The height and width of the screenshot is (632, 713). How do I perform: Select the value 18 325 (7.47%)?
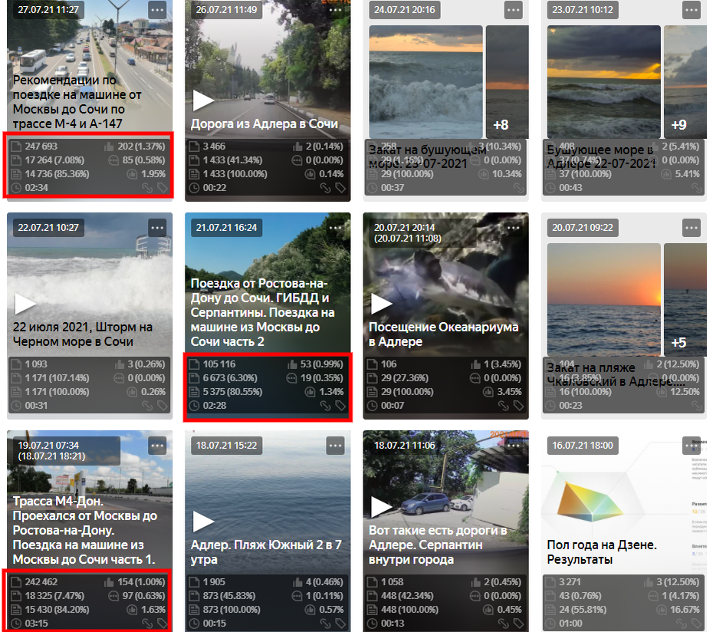pyautogui.click(x=54, y=596)
